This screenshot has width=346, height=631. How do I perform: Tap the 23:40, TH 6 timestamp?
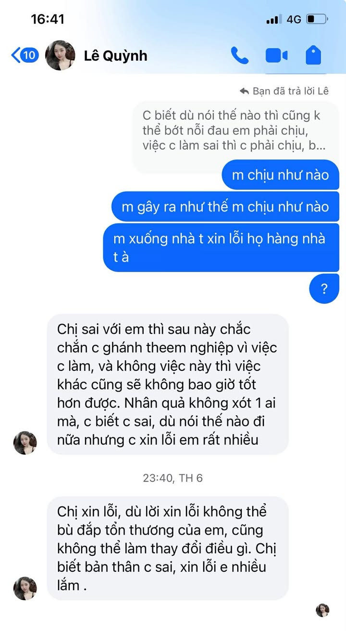click(x=173, y=478)
